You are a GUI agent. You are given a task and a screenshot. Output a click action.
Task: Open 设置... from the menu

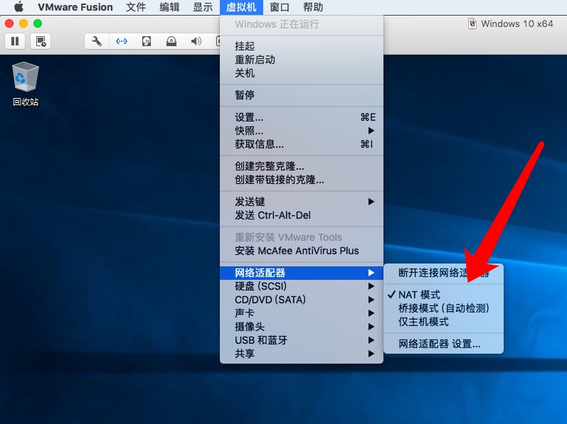coord(302,117)
